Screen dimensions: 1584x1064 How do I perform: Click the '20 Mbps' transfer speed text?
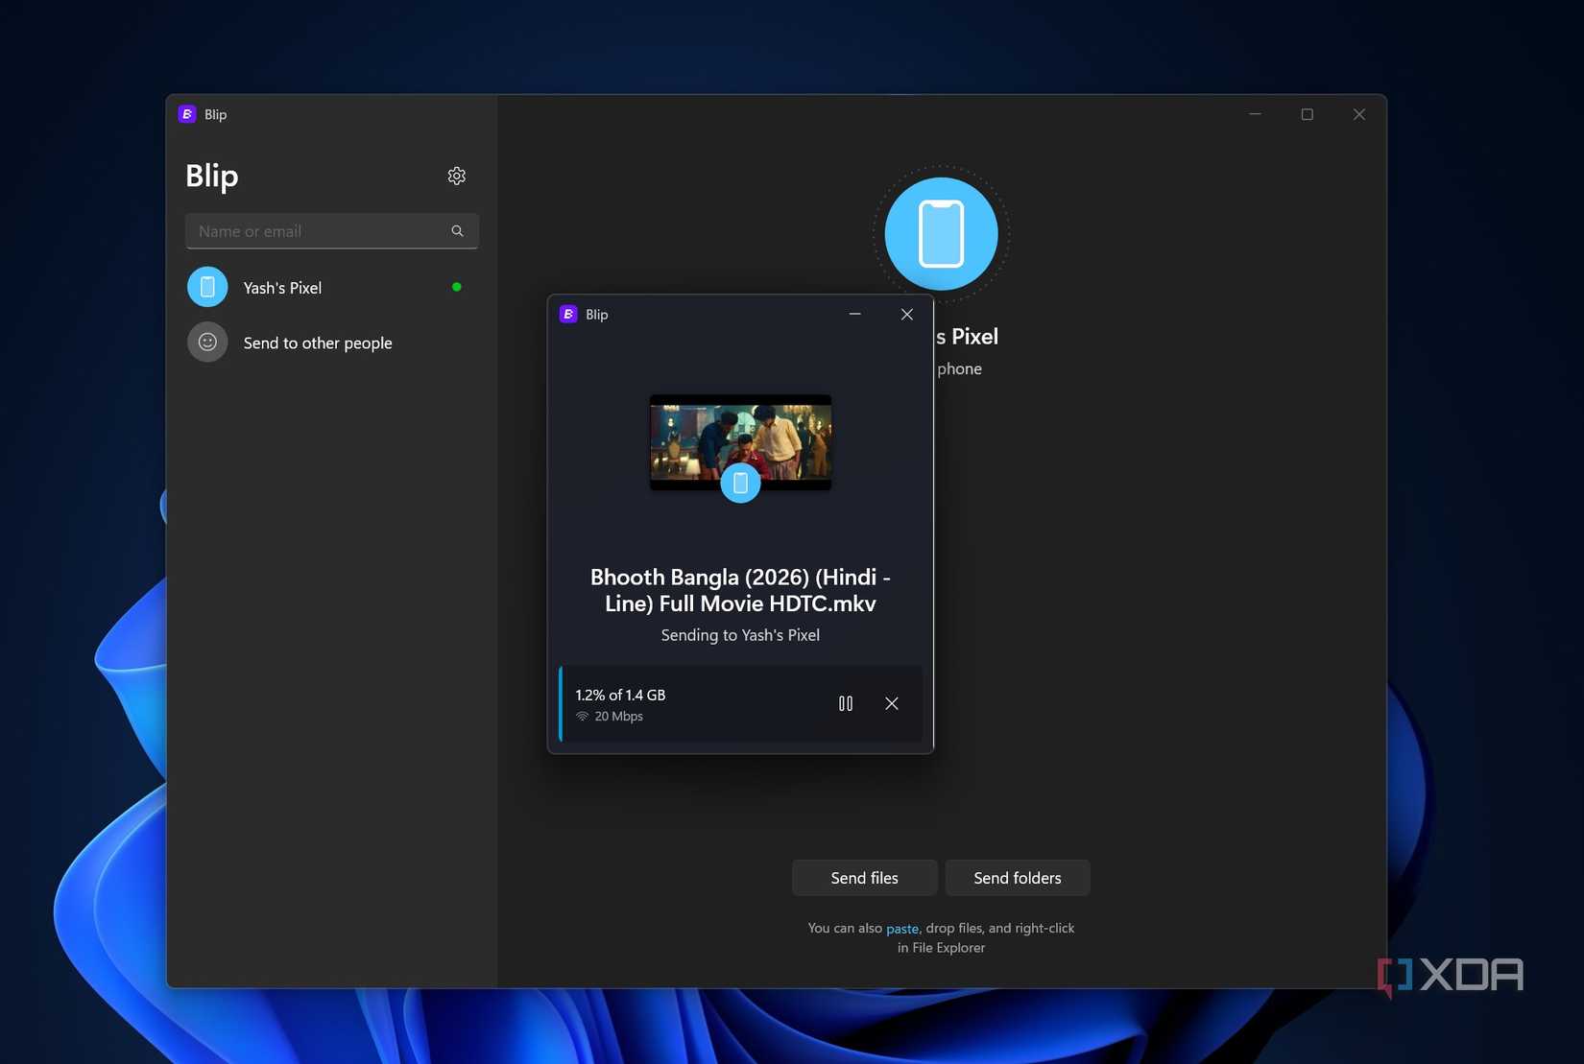(x=619, y=717)
